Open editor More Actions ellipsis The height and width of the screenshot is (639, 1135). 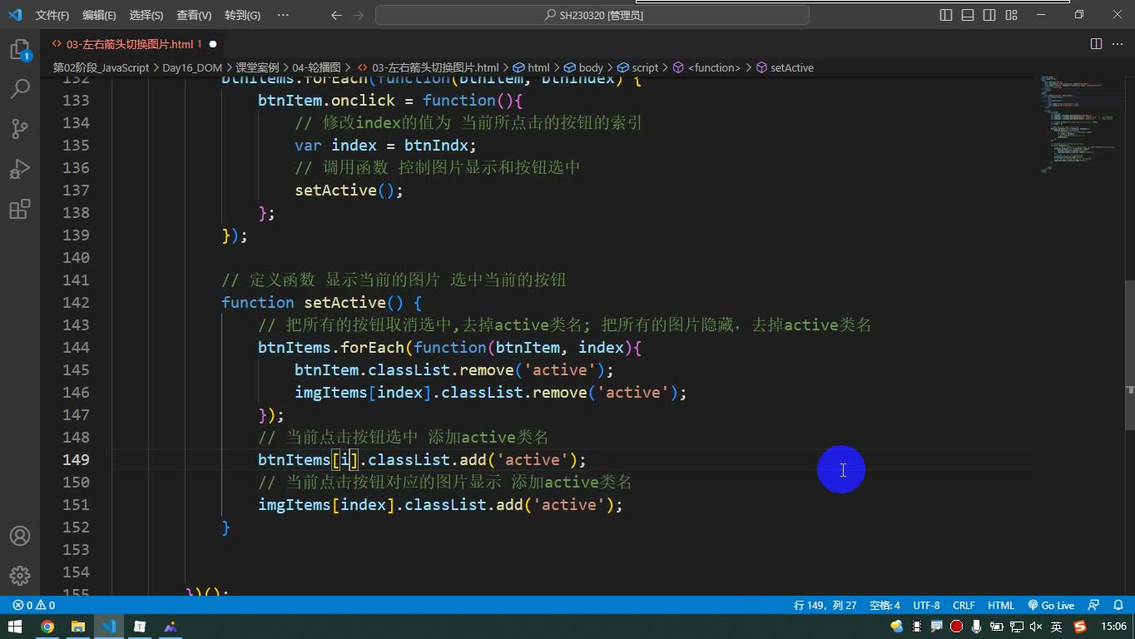[1118, 44]
